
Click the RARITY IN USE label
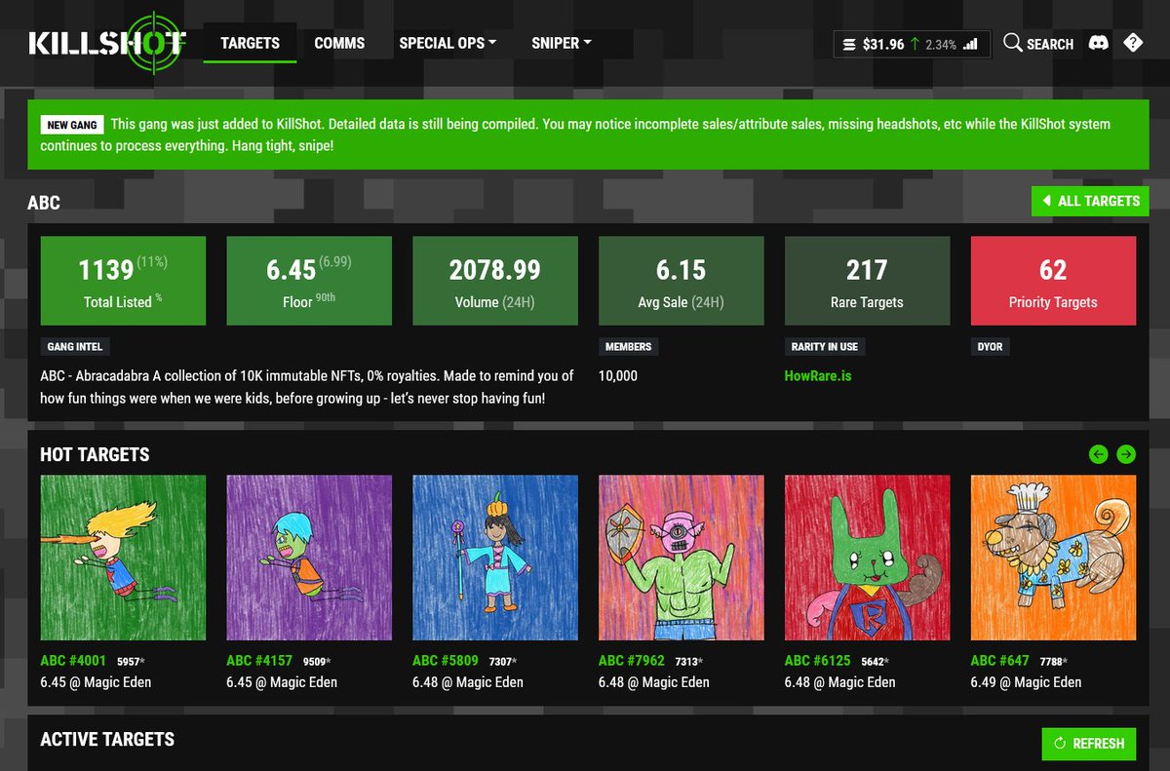pos(826,346)
